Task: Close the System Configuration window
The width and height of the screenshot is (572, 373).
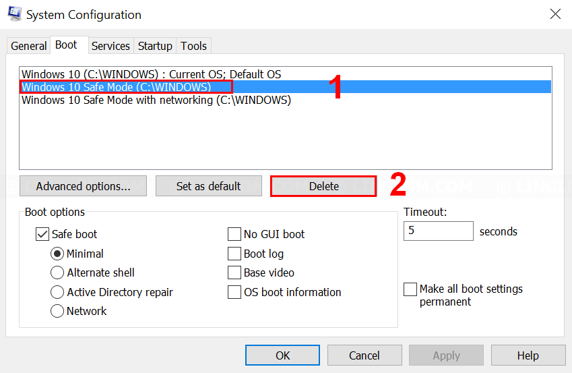Action: [555, 14]
